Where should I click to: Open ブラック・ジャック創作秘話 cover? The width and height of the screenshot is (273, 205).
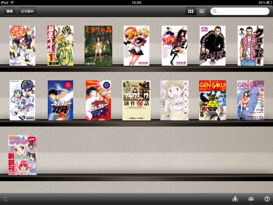(136, 100)
